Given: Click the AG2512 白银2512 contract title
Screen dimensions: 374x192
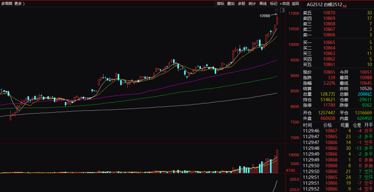Looking at the screenshot, I should point(325,4).
